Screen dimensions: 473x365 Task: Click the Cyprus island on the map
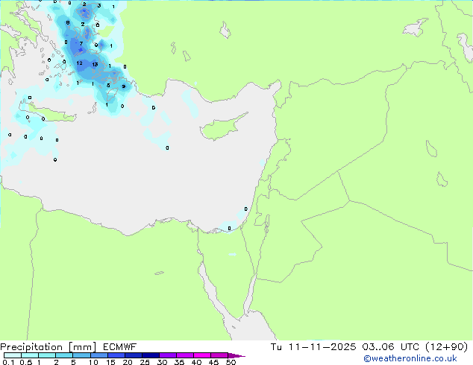(220, 128)
